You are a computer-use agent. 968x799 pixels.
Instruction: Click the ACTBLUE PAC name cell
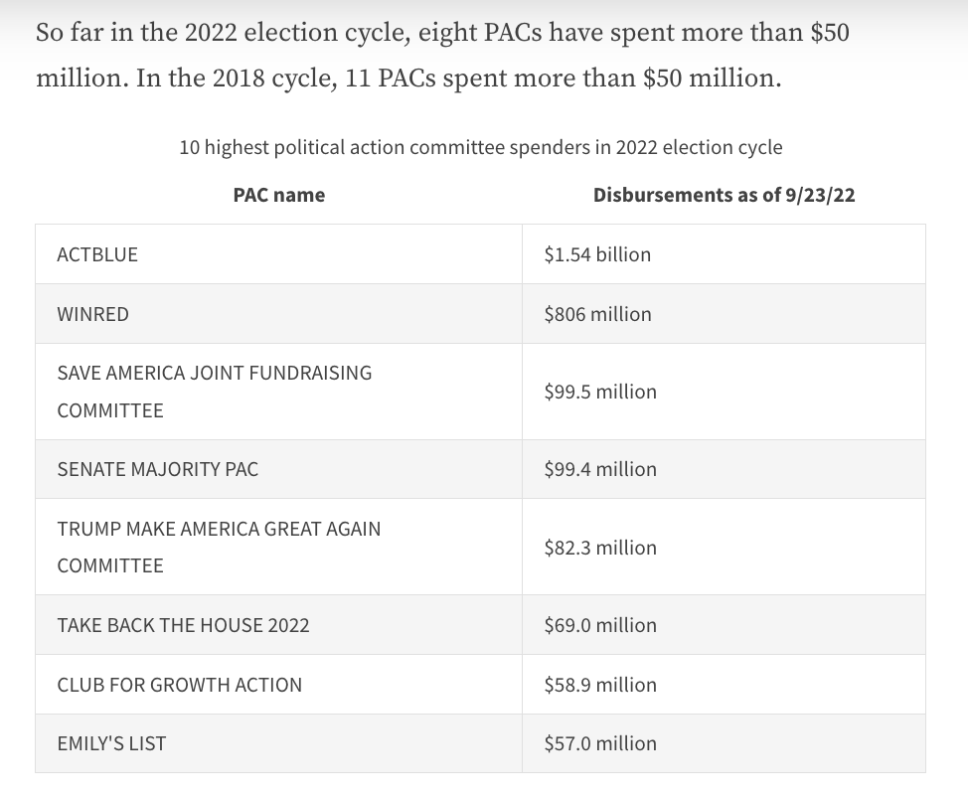coord(98,254)
